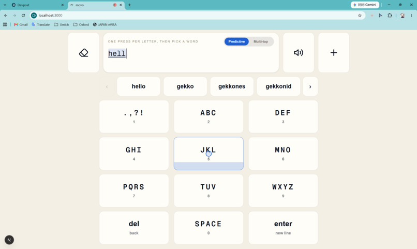The width and height of the screenshot is (417, 249).
Task: Switch to Multi-tap input mode
Action: click(x=261, y=41)
